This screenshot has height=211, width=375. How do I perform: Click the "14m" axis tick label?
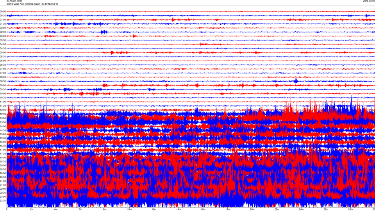click(179, 209)
